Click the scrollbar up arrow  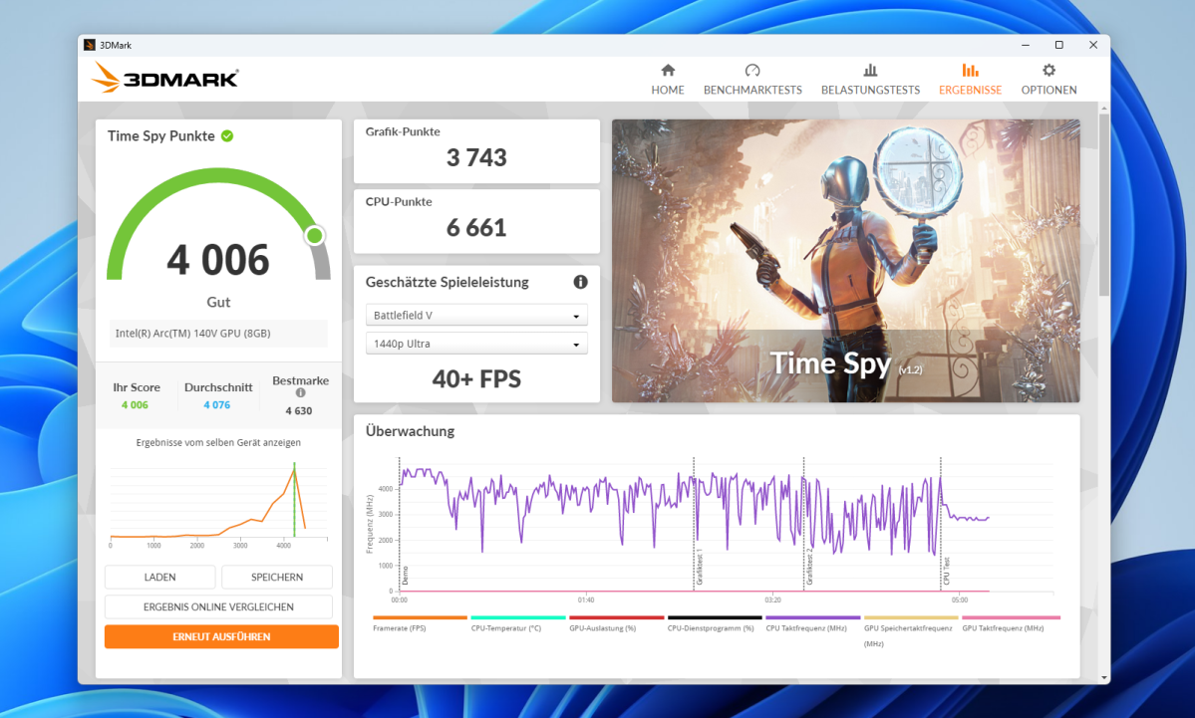click(x=1104, y=109)
